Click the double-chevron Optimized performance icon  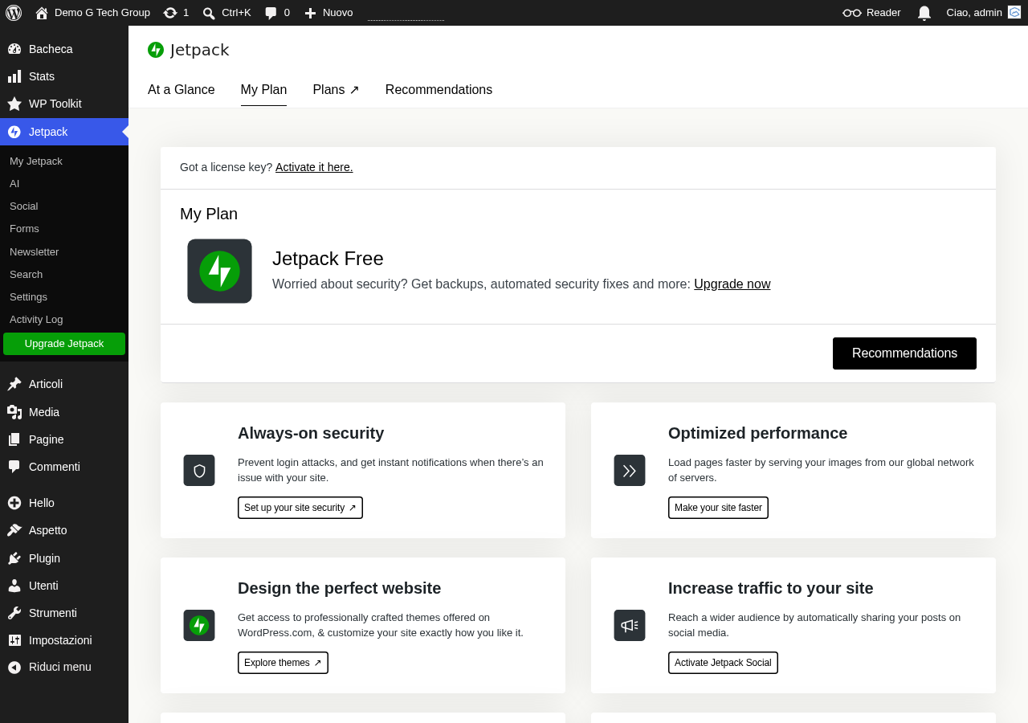[630, 471]
